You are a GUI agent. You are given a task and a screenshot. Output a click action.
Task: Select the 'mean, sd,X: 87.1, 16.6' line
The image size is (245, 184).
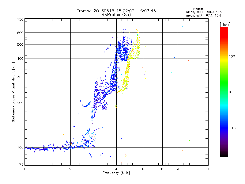[x=204, y=15]
